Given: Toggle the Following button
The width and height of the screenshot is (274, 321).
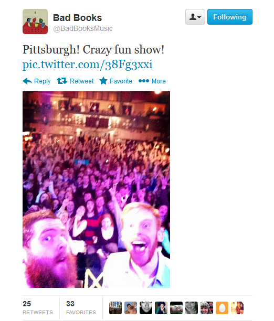Looking at the screenshot, I should 230,17.
